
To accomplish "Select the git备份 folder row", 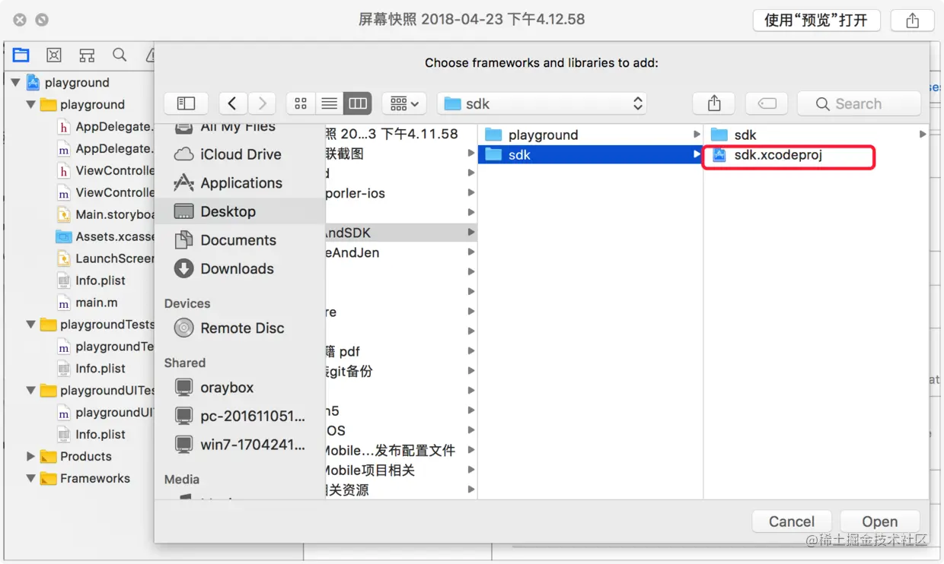I will 401,371.
